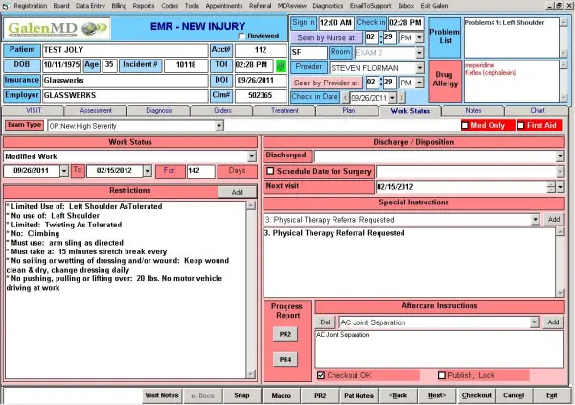Open the Appointments menu
Screen dimensions: 575x405
point(224,6)
